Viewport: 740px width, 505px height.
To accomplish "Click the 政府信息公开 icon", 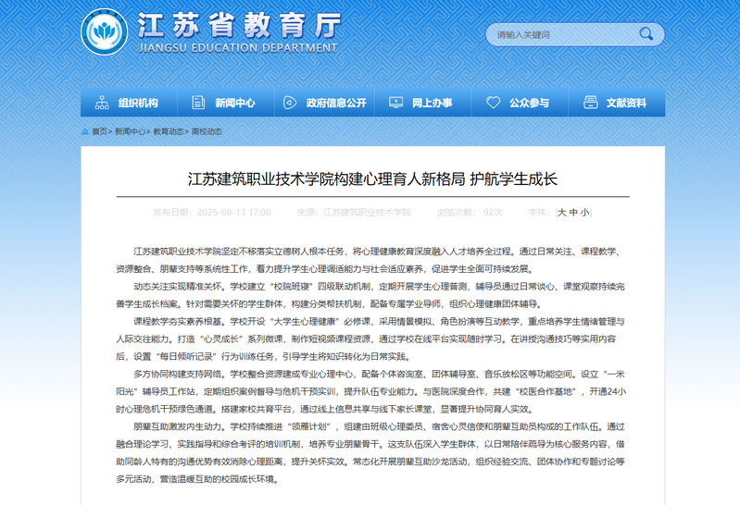I will tap(289, 103).
